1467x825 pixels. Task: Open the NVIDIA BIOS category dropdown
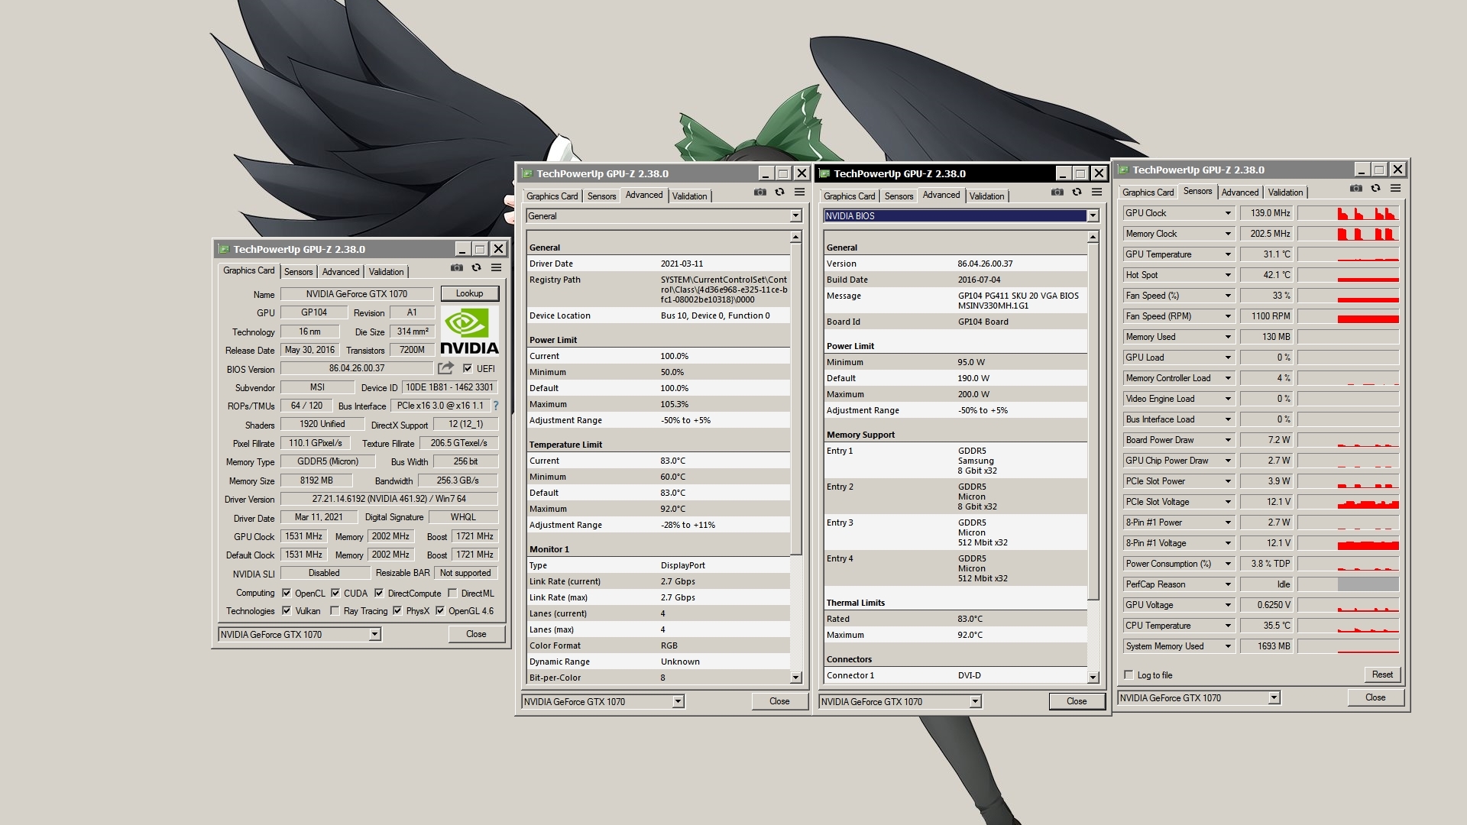pyautogui.click(x=1093, y=216)
